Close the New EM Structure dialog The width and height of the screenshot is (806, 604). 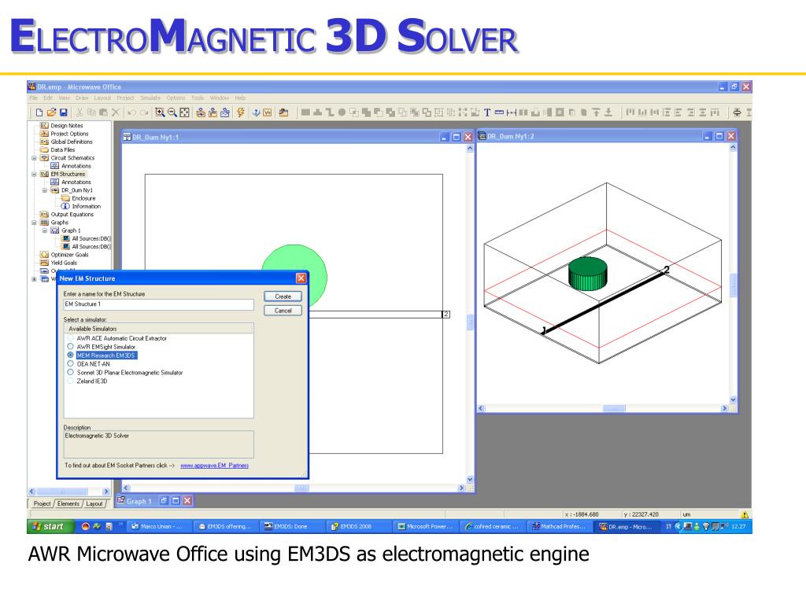(x=301, y=278)
